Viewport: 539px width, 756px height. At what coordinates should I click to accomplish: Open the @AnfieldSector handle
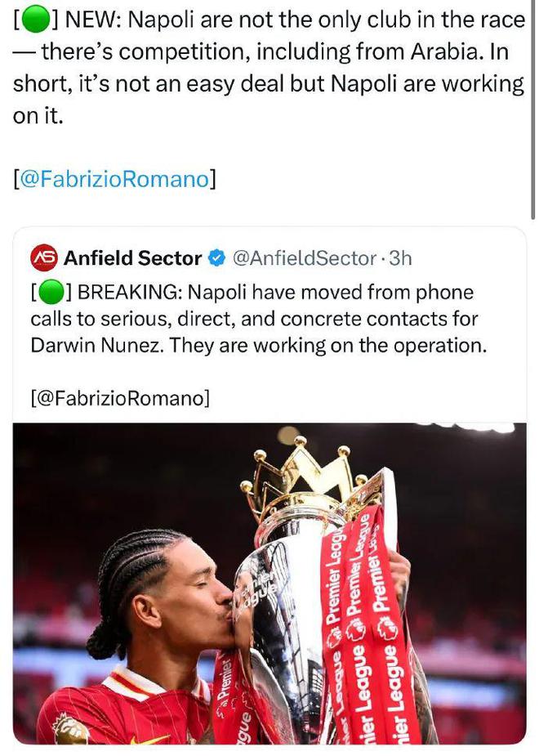[304, 258]
